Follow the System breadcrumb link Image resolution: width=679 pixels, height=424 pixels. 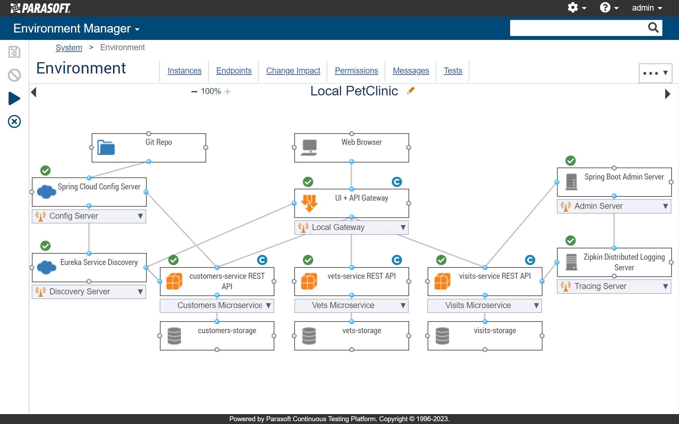pos(69,48)
